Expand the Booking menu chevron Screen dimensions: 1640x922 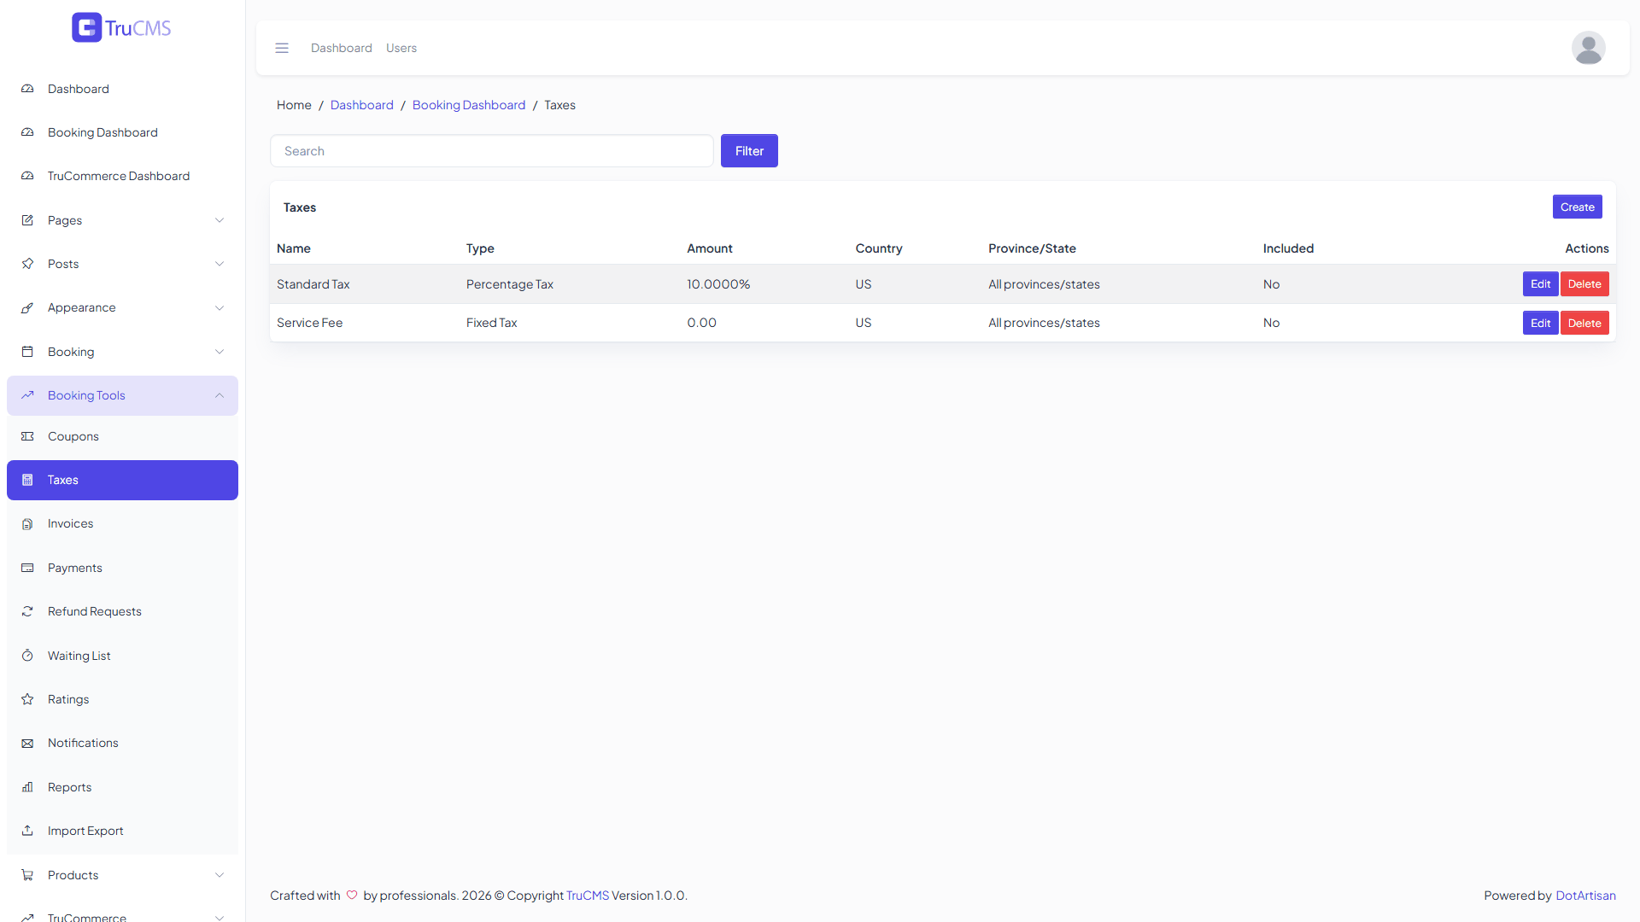pos(220,352)
